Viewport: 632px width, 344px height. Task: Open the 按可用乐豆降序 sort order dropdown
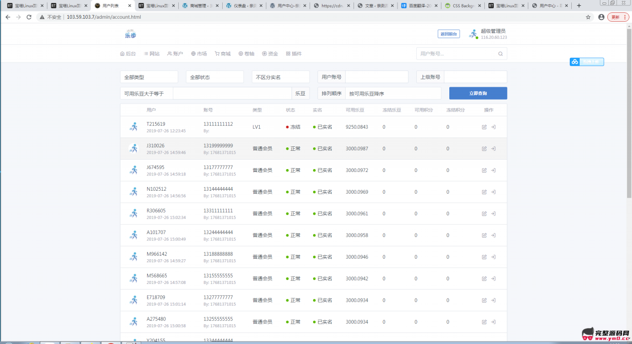(x=393, y=93)
